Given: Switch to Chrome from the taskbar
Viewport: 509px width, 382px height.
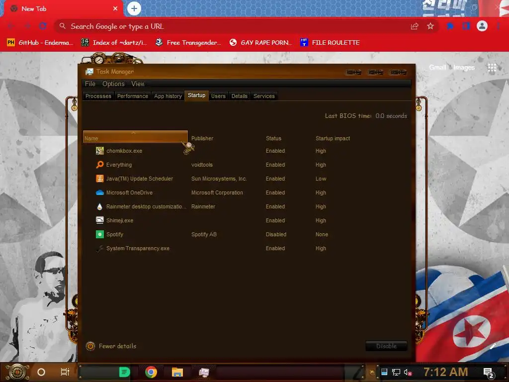Looking at the screenshot, I should [x=151, y=372].
